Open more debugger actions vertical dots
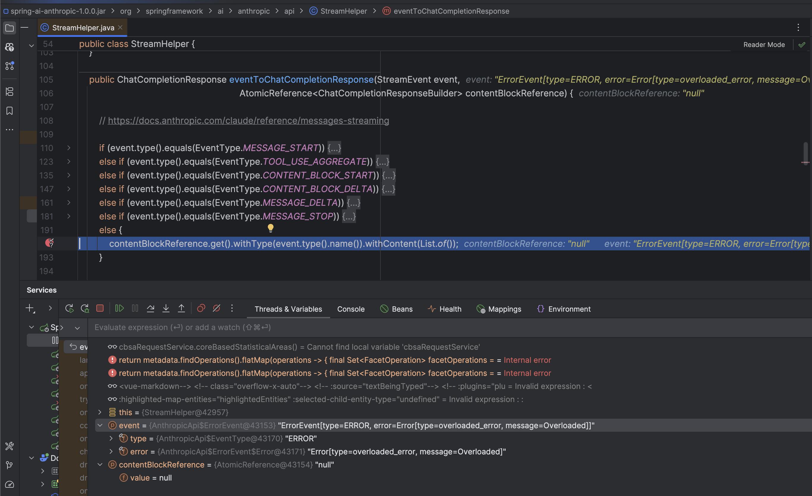Viewport: 812px width, 496px height. (232, 308)
